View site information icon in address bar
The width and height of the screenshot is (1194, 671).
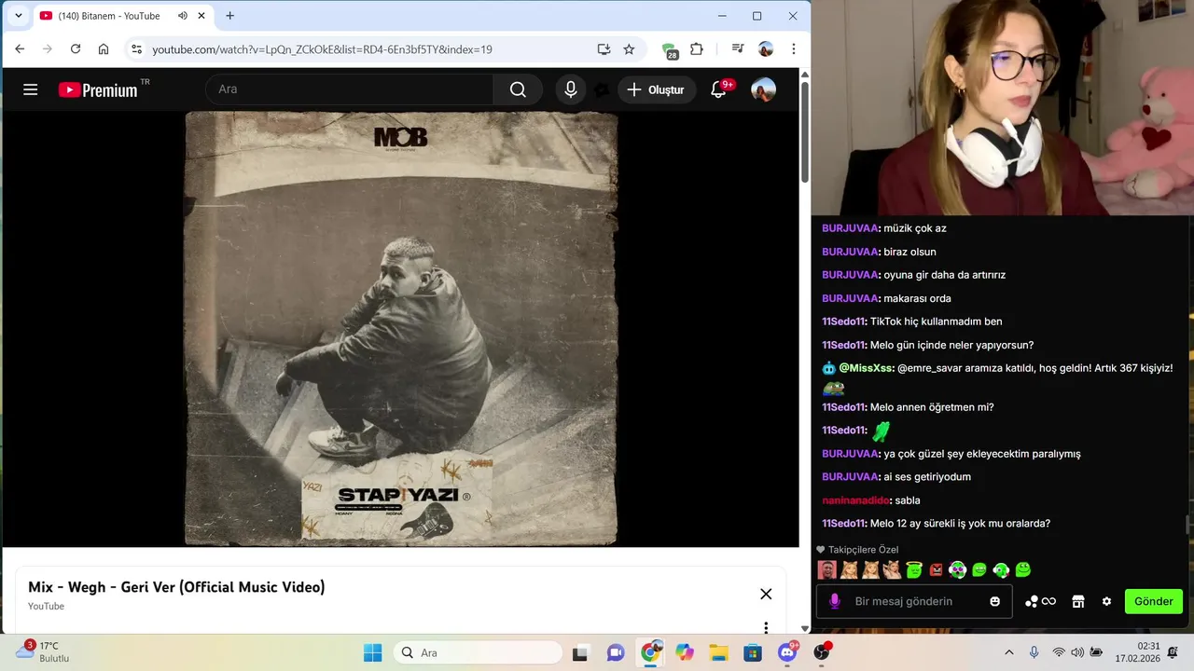click(x=136, y=49)
